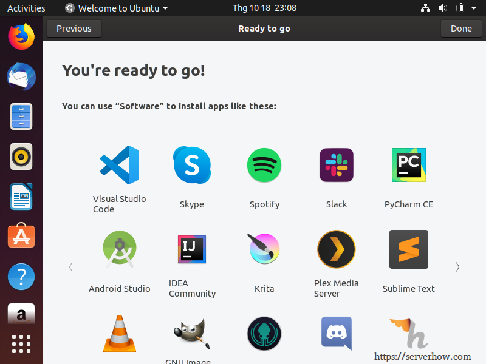The width and height of the screenshot is (486, 364).
Task: Click the IDEA Community label
Action: [x=192, y=289]
